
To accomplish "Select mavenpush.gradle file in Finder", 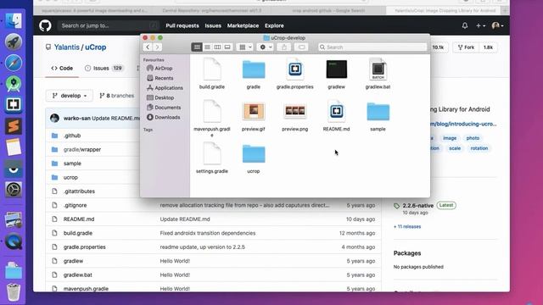I will [212, 118].
